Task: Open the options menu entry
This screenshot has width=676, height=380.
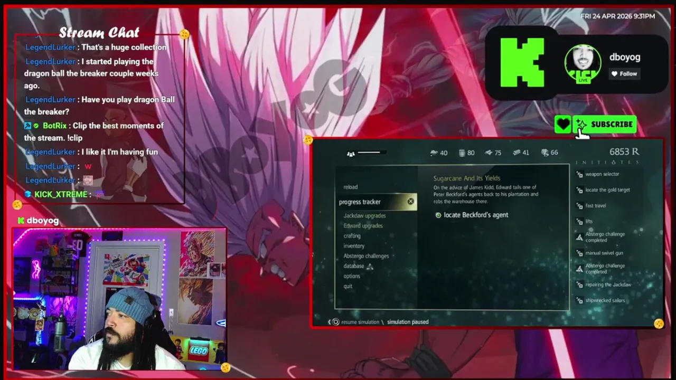Action: (x=352, y=276)
